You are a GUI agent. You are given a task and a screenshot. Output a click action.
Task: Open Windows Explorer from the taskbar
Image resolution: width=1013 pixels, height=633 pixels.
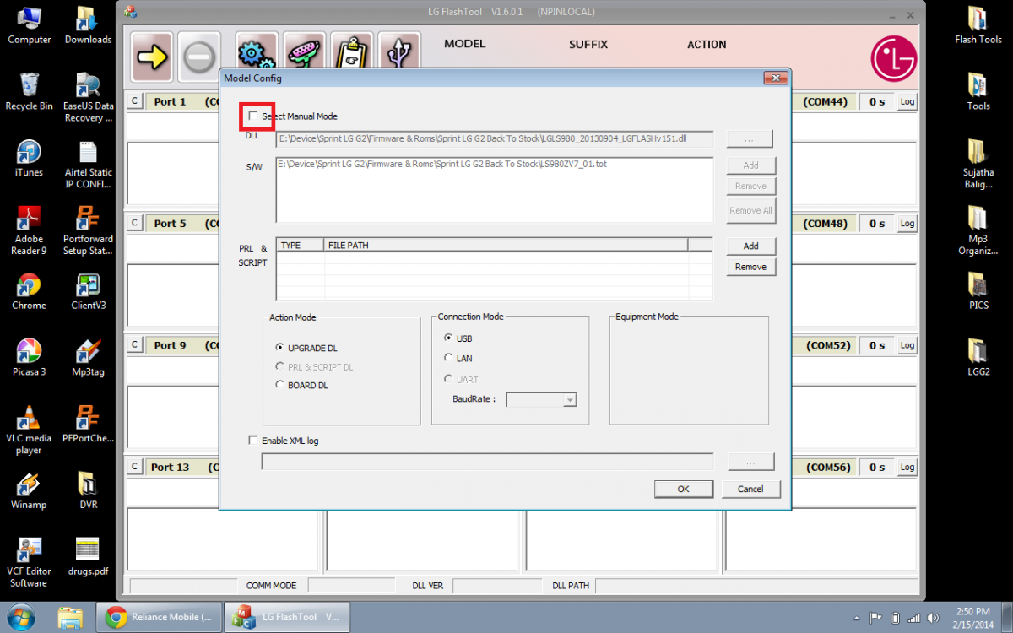71,617
